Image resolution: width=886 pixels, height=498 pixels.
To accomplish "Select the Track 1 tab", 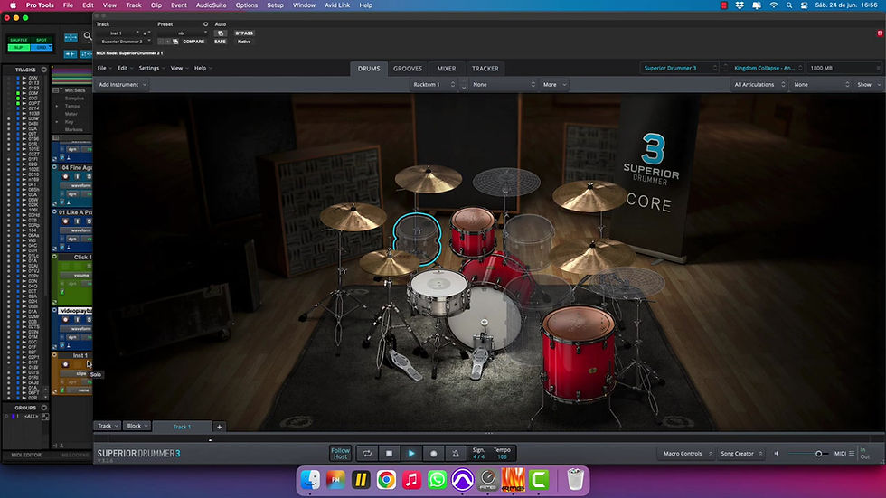I will pos(182,427).
